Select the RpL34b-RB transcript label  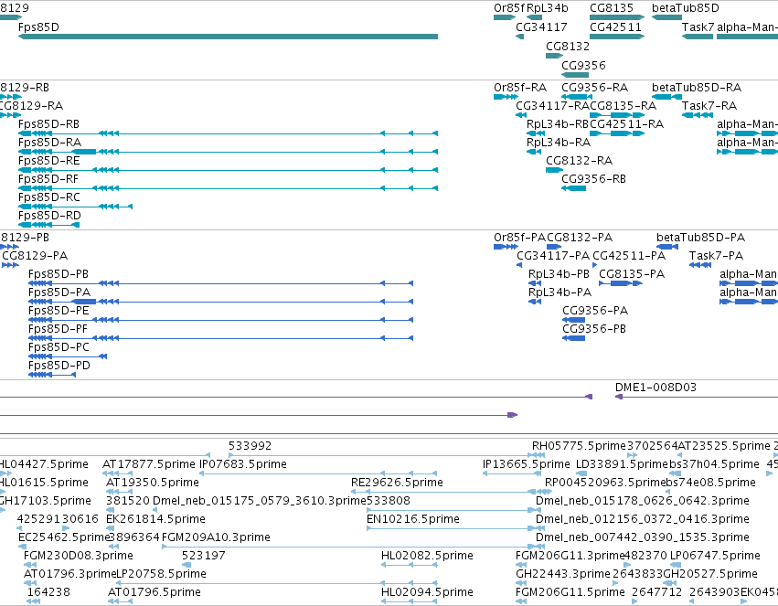(x=557, y=124)
